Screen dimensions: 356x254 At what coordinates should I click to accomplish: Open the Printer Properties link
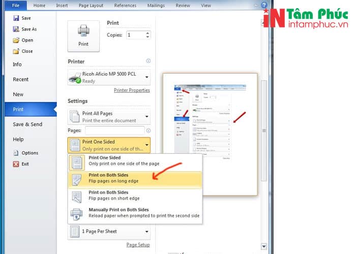[132, 90]
